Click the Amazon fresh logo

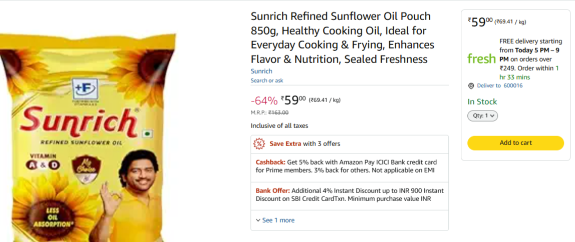481,59
